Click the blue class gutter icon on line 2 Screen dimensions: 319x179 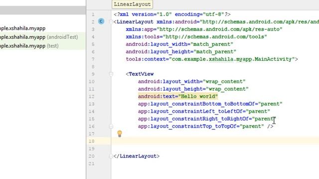click(101, 21)
